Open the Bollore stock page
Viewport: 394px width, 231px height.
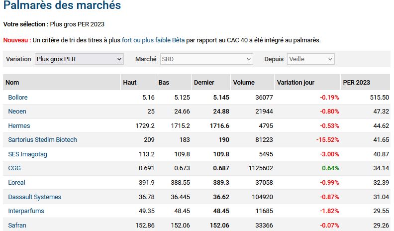click(18, 97)
